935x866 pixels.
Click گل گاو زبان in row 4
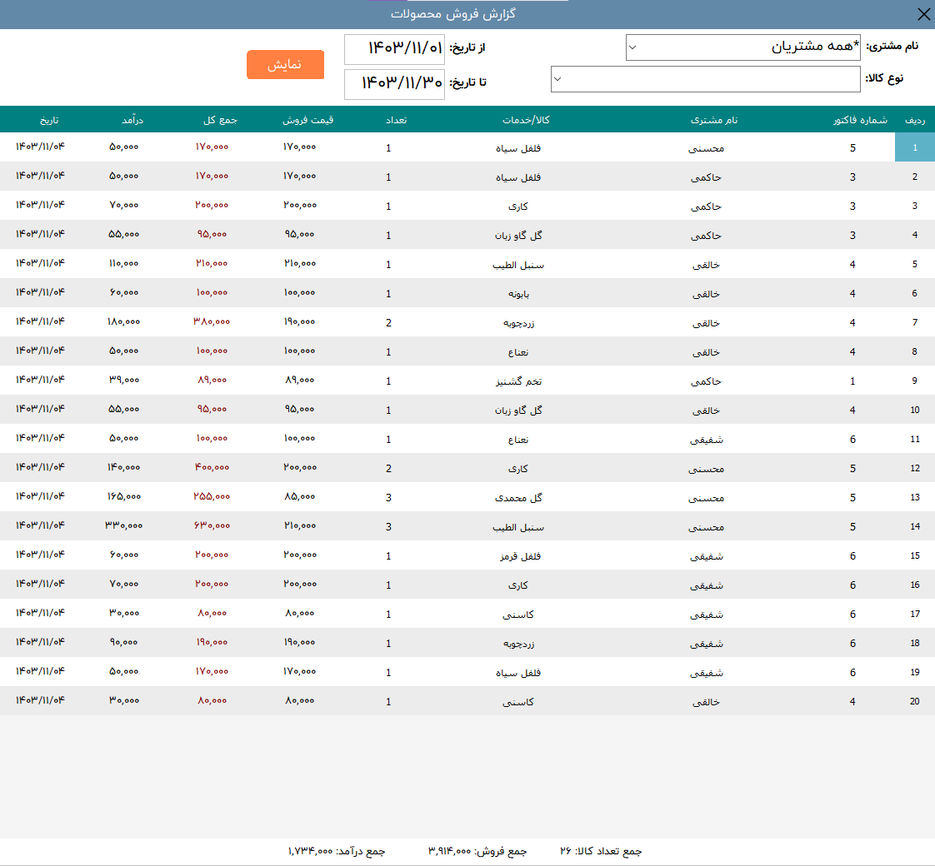coord(518,236)
